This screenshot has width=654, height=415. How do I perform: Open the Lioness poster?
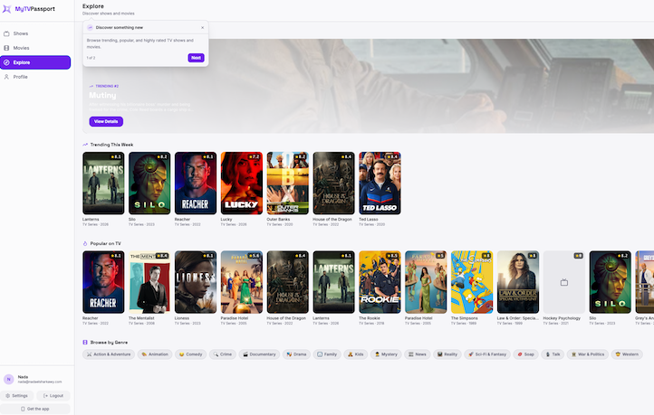tap(196, 282)
